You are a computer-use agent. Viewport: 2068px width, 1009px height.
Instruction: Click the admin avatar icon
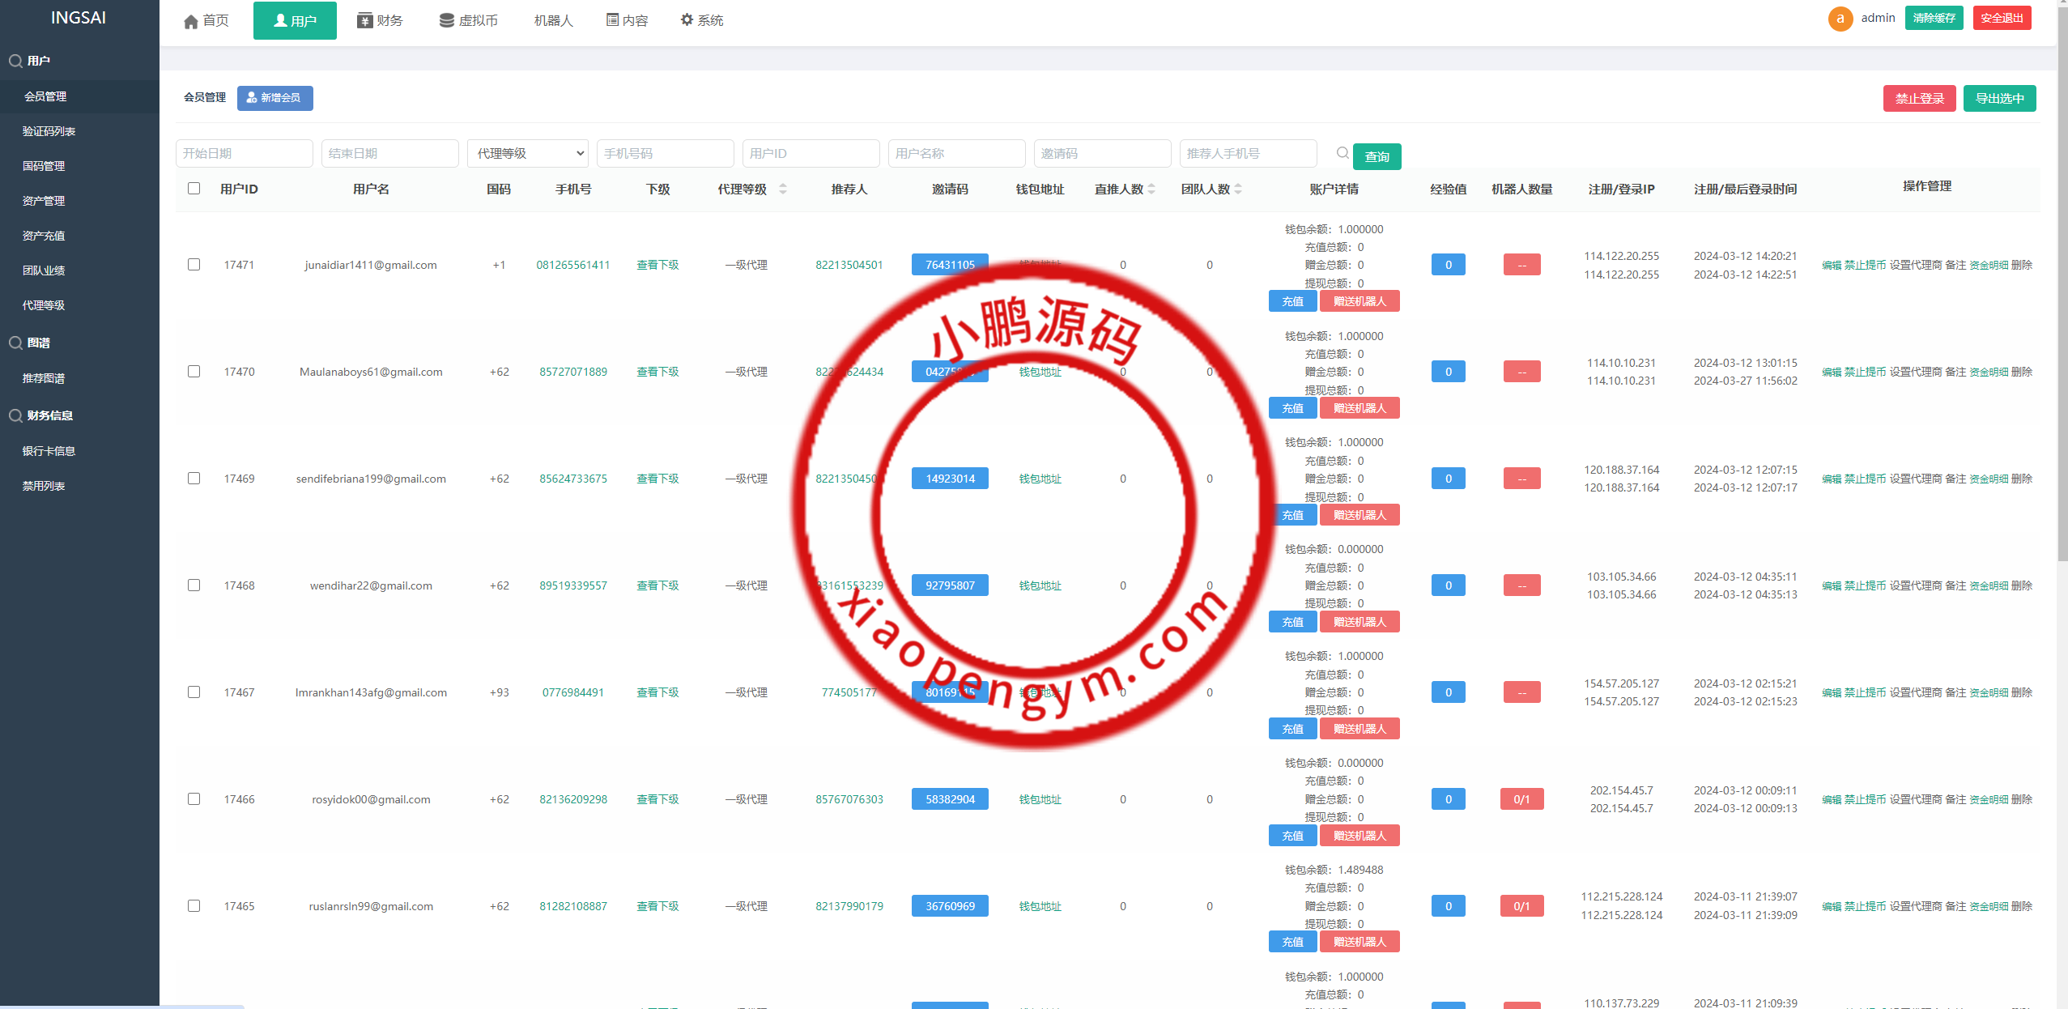point(1840,19)
